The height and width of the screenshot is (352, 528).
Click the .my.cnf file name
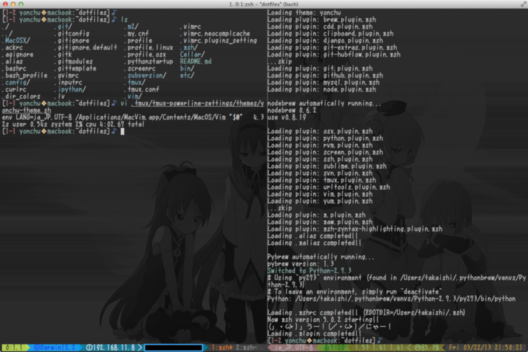tap(136, 34)
